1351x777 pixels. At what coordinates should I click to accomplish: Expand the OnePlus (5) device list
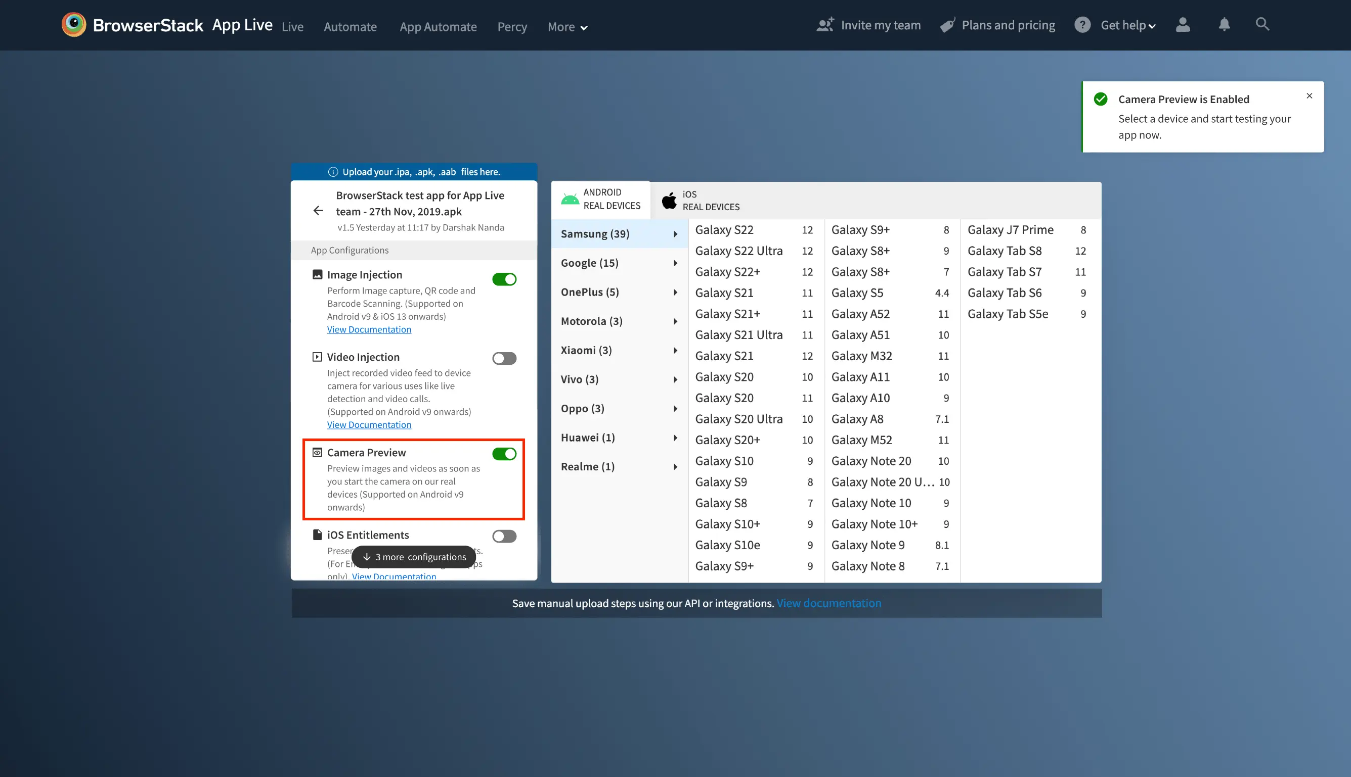[x=619, y=292]
